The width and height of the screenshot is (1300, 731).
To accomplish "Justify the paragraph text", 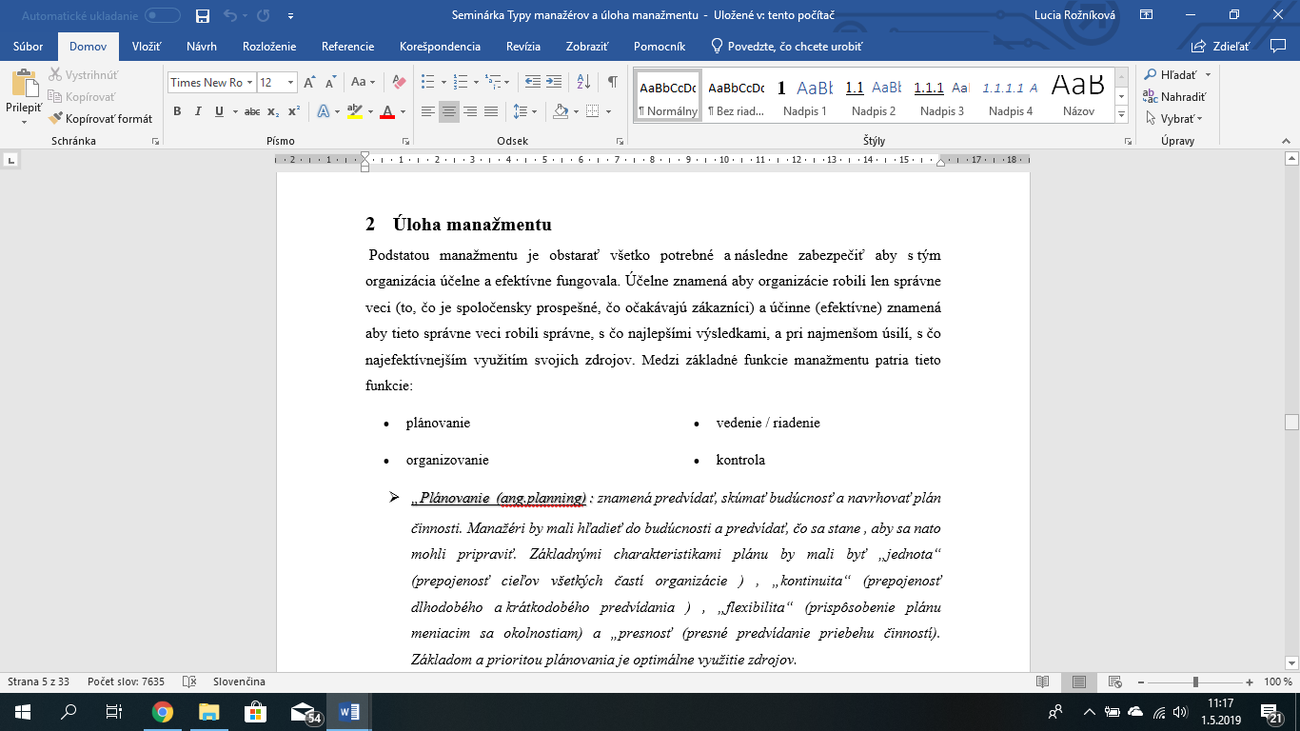I will pos(491,111).
